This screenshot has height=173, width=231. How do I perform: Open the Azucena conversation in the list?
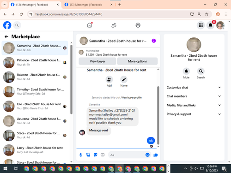35,121
